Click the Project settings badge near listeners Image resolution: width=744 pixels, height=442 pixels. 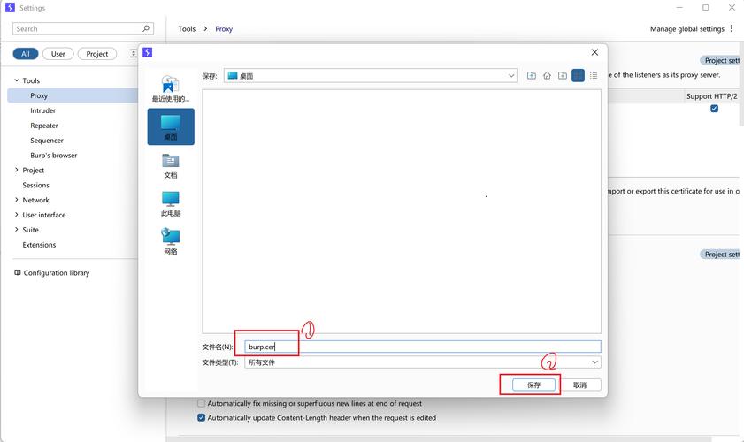(x=720, y=60)
